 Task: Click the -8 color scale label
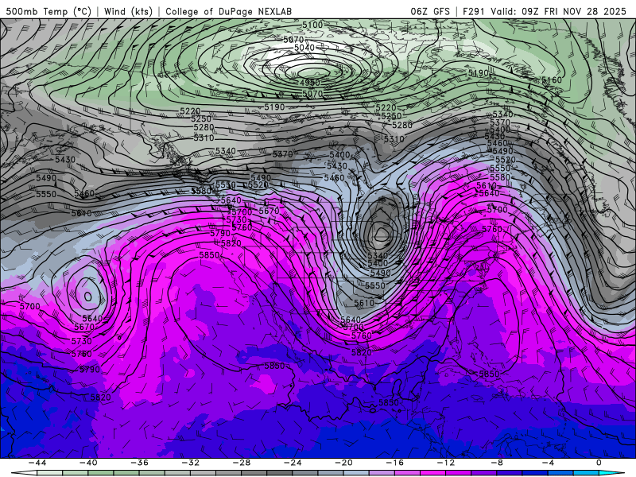pos(498,463)
